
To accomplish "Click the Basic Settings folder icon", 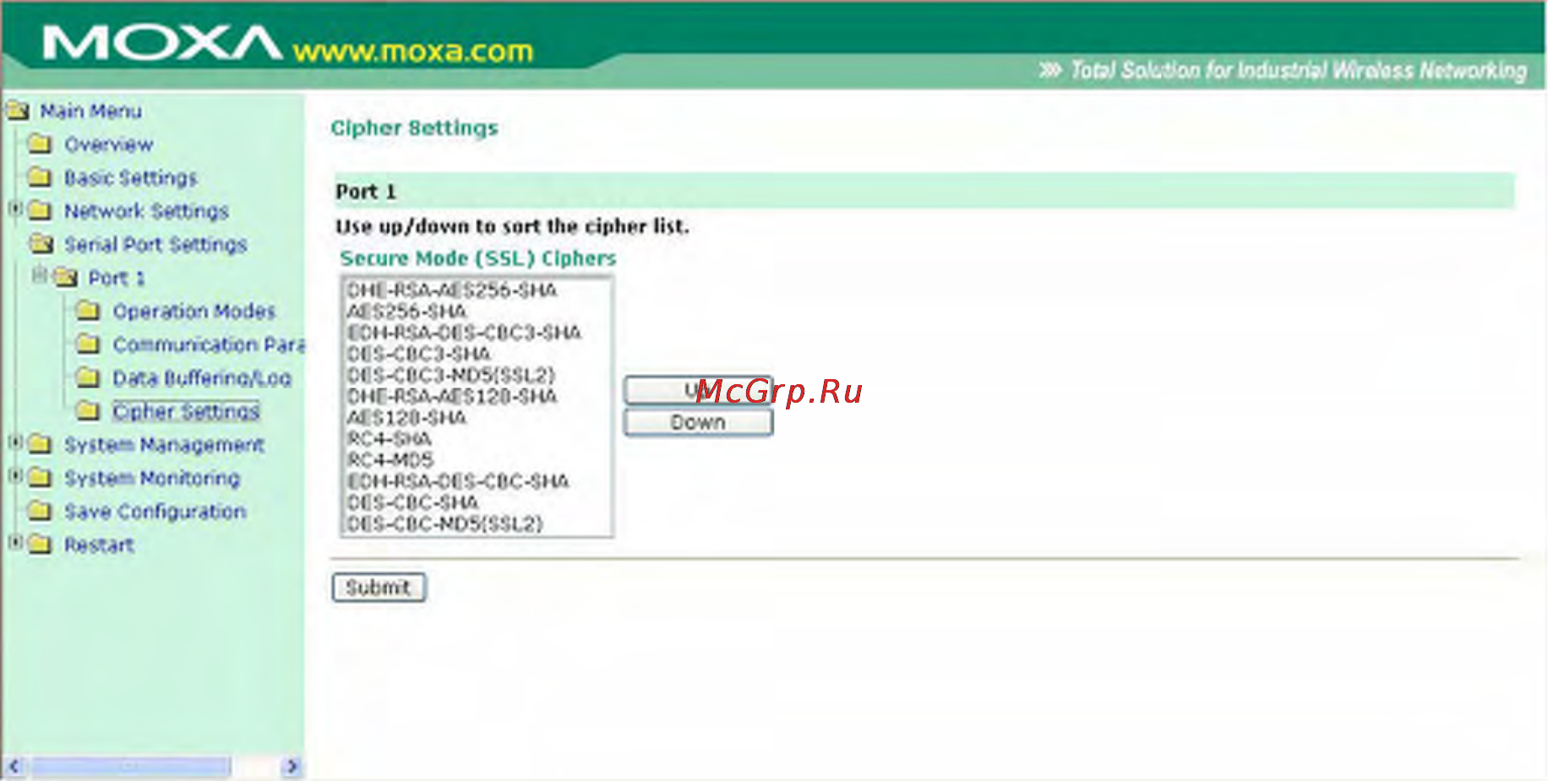I will (40, 177).
